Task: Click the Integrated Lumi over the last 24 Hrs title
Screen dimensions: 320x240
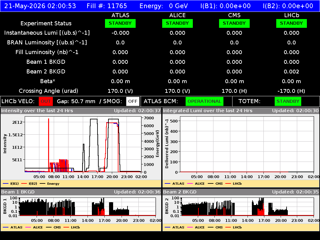Action: pyautogui.click(x=208, y=111)
